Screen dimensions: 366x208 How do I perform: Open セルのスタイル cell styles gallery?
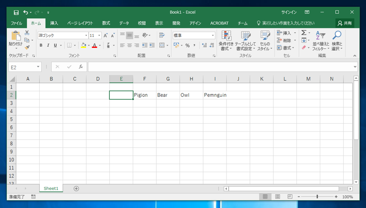pos(265,41)
